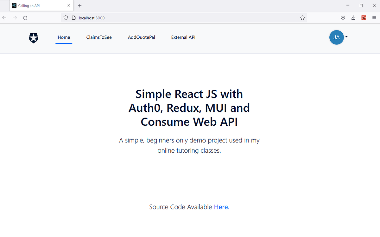Viewport: 380px width, 237px height.
Task: Go to the AddQuotePal section
Action: pos(142,37)
